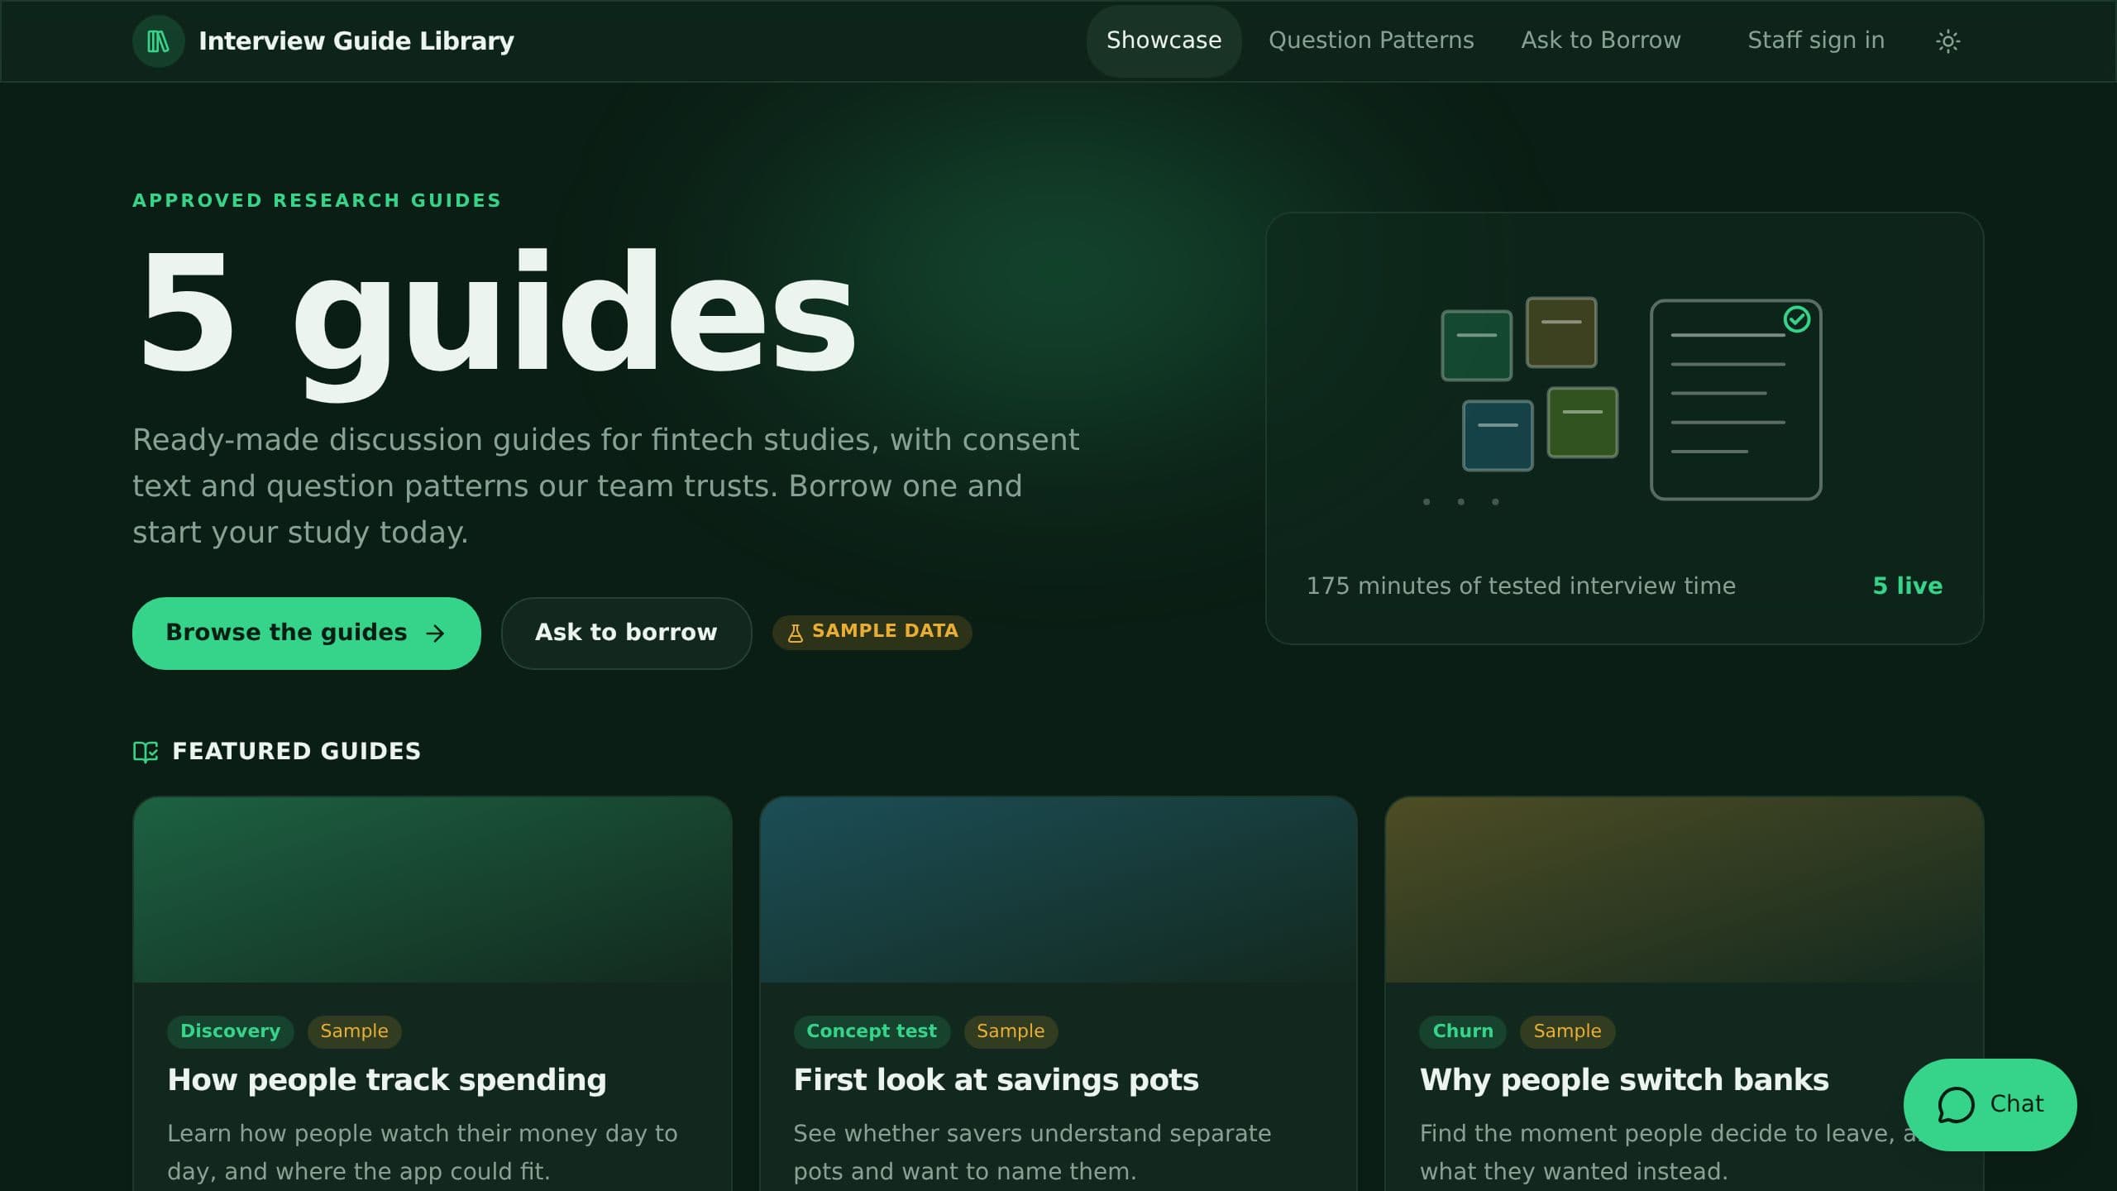Image resolution: width=2117 pixels, height=1191 pixels.
Task: Click the Discovery tag
Action: point(230,1031)
